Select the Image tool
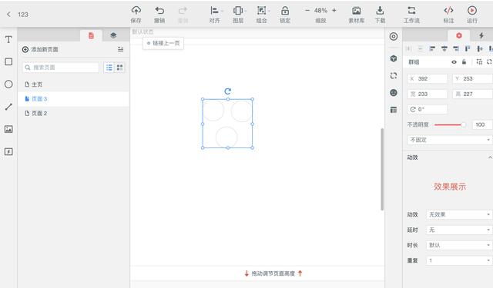Viewport: 493px width, 288px height. click(8, 129)
